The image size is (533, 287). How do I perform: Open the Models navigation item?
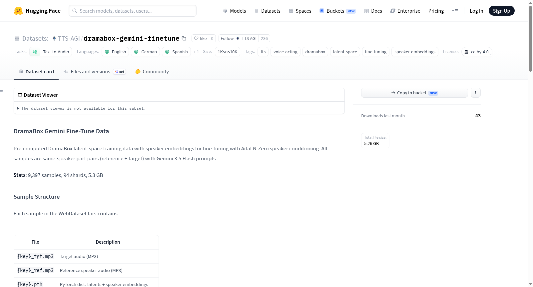[x=235, y=11]
